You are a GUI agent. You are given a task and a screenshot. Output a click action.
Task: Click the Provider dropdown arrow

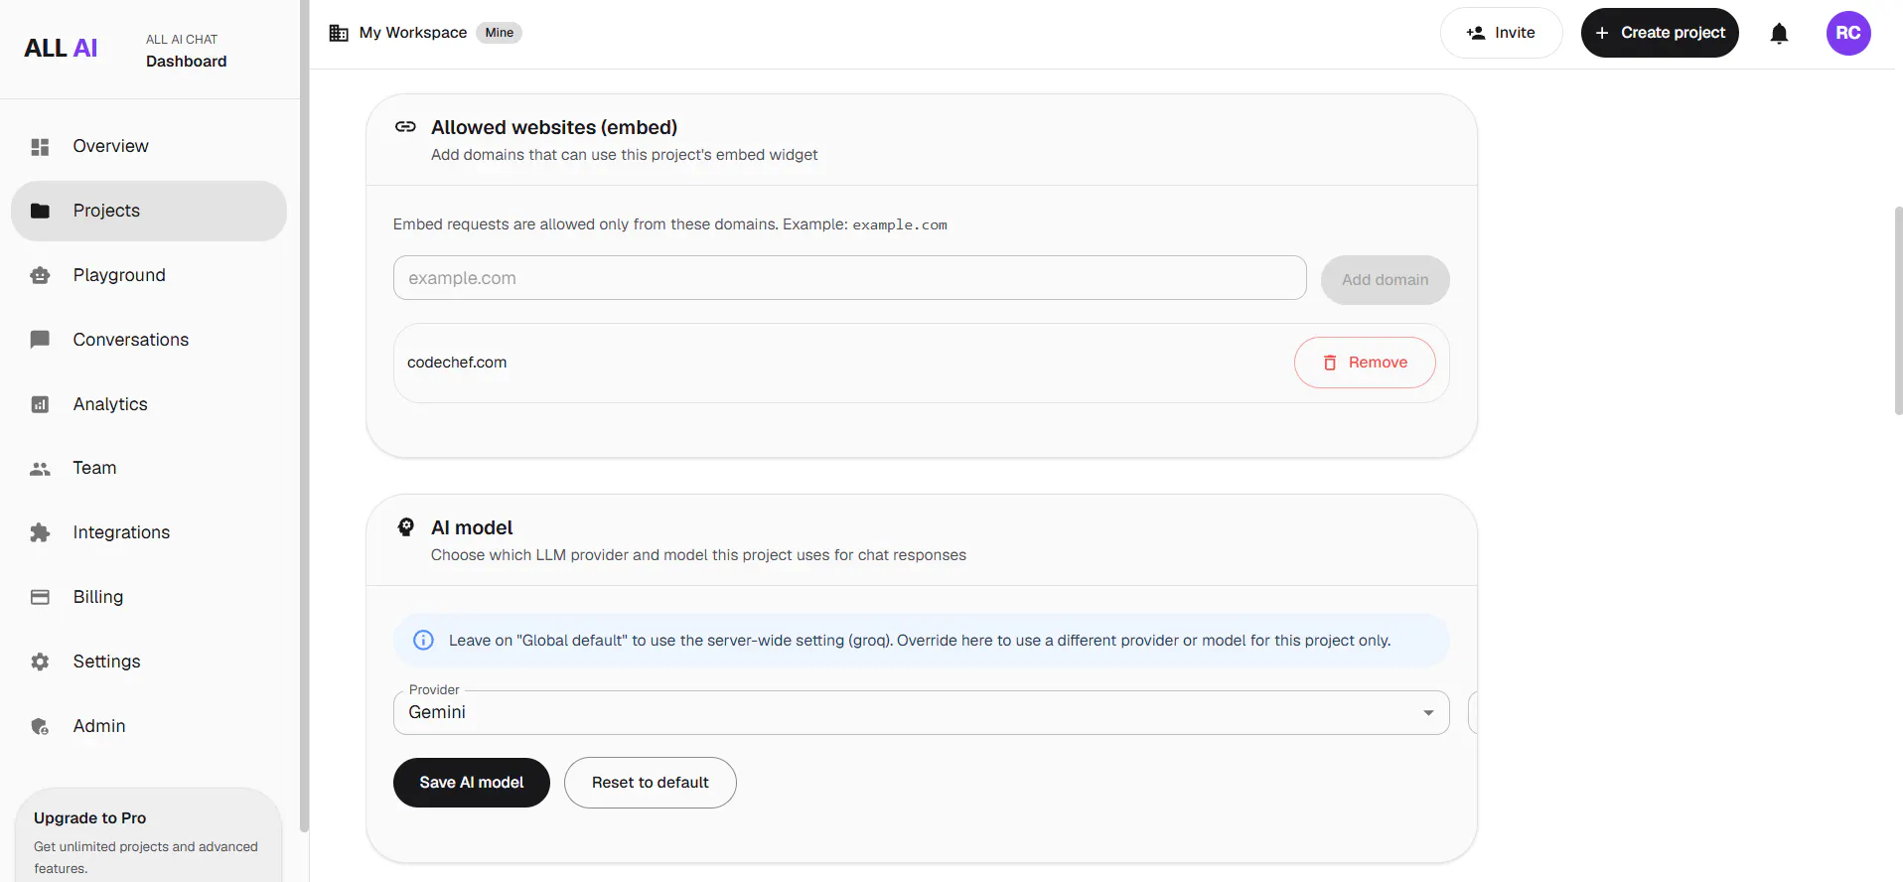click(x=1428, y=713)
